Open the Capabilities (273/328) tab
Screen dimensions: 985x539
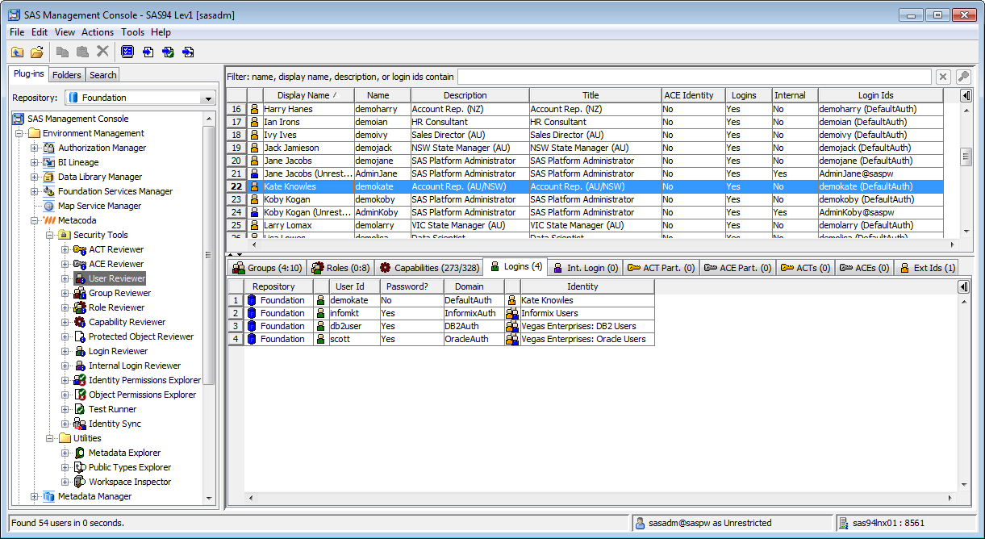[430, 267]
